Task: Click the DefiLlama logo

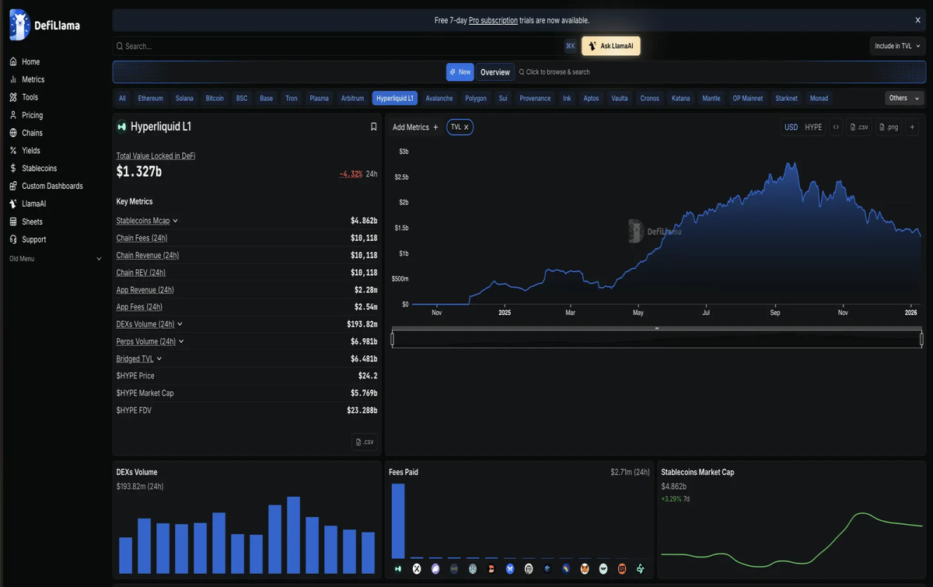Action: tap(45, 25)
